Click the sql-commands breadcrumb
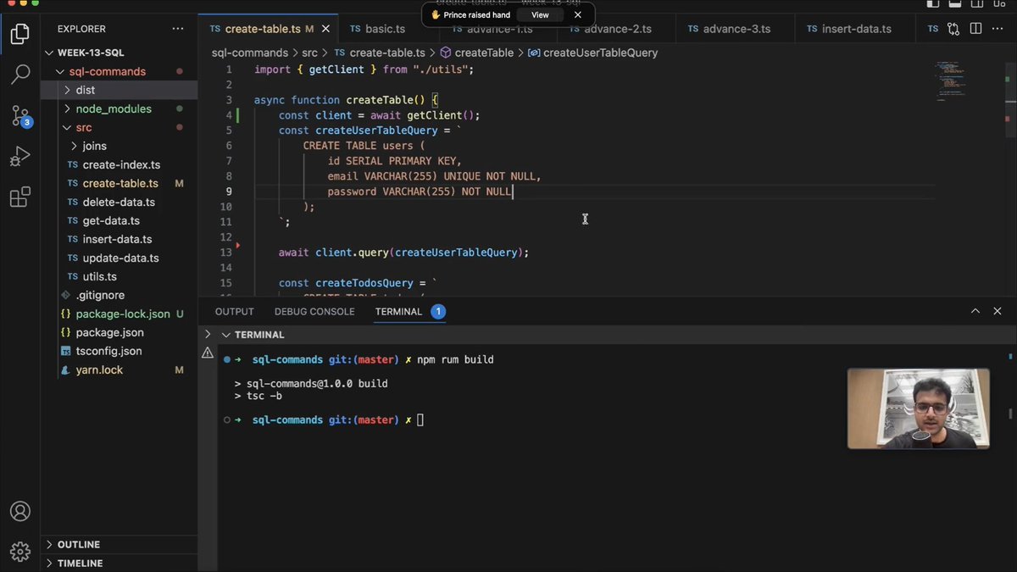 pyautogui.click(x=250, y=53)
